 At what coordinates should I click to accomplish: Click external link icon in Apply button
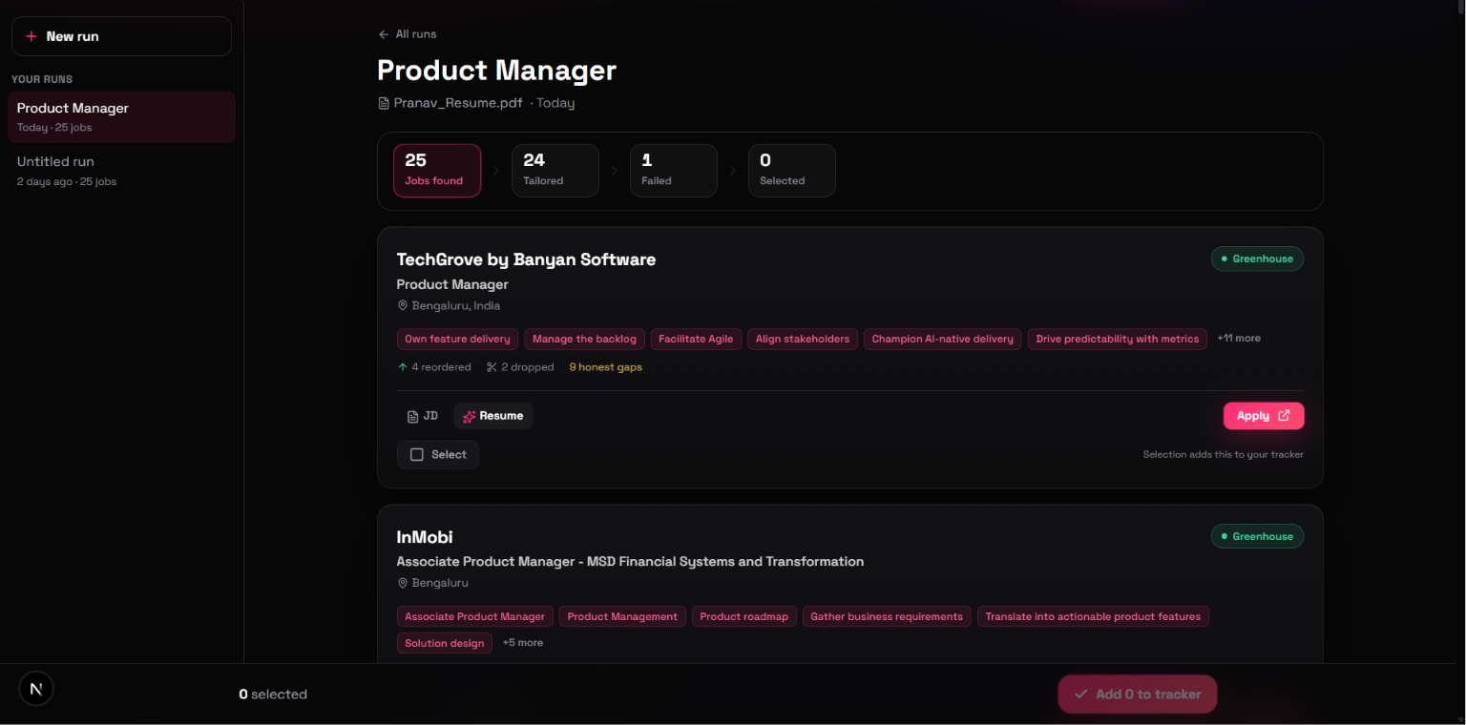1284,416
